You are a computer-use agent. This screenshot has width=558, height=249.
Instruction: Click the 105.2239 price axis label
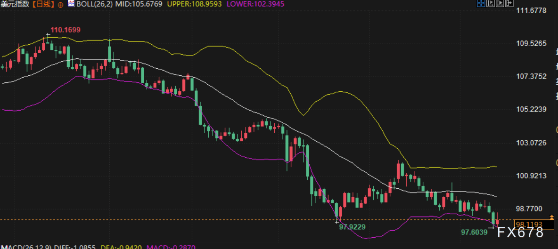[531, 109]
